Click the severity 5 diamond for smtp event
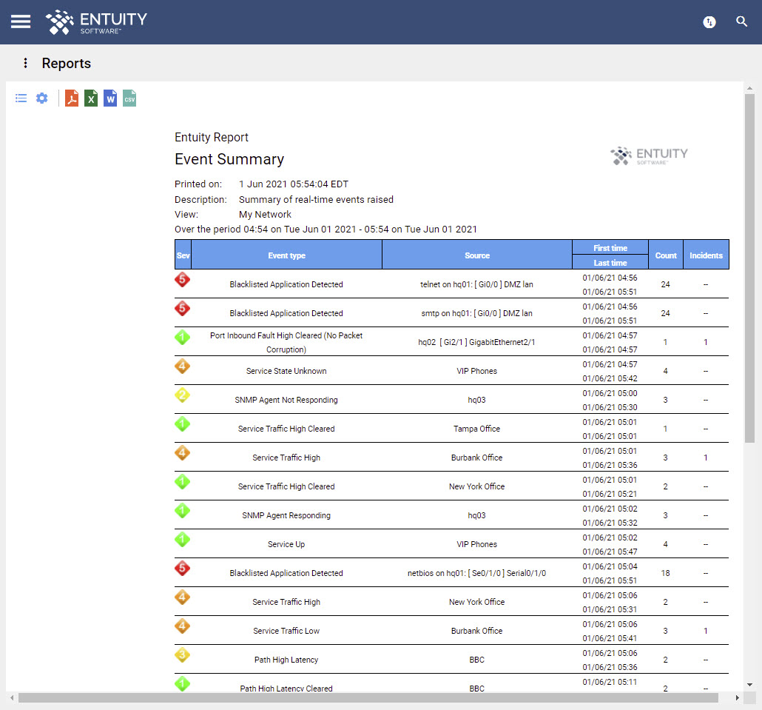 [x=182, y=309]
